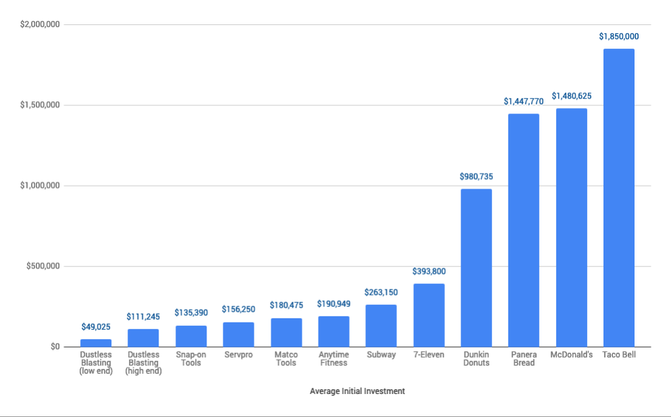Click the $393,800 data label
The width and height of the screenshot is (671, 417).
429,271
